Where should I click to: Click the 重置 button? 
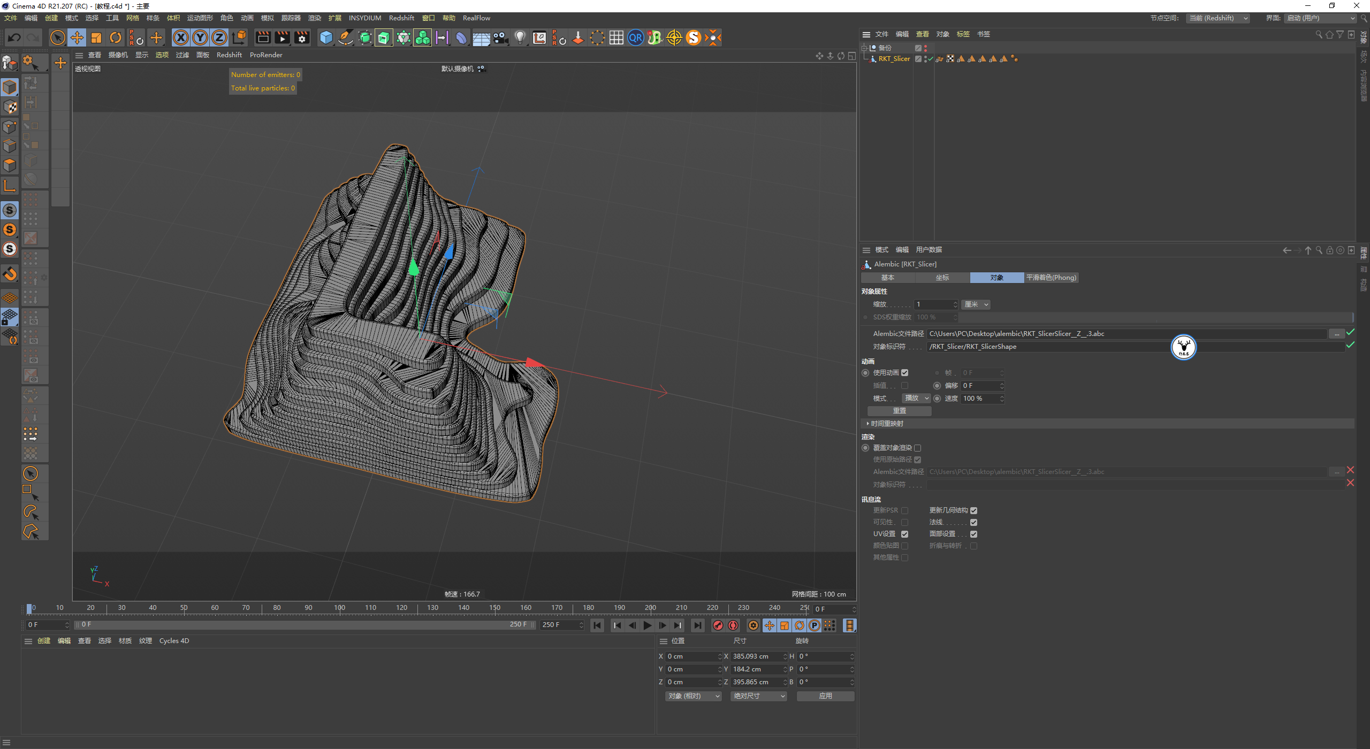899,411
